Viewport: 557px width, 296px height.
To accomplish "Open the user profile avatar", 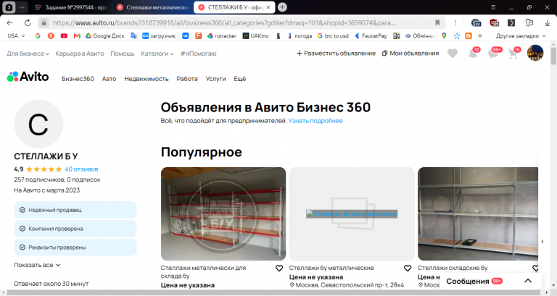I will point(535,53).
